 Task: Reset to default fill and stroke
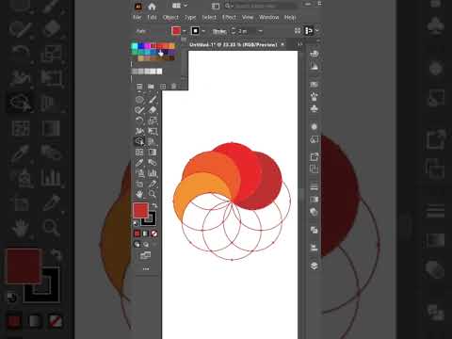click(136, 223)
